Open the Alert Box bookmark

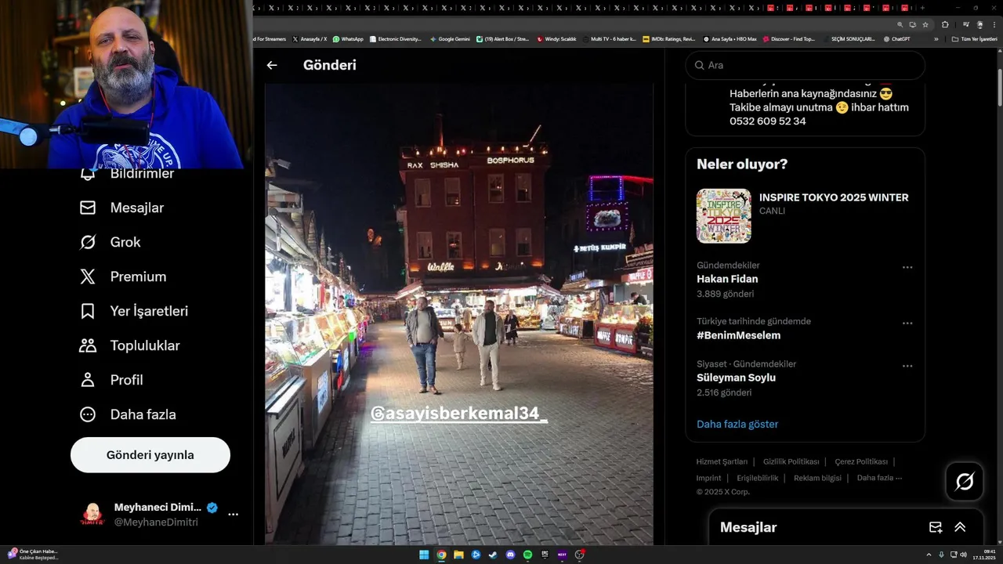tap(503, 38)
